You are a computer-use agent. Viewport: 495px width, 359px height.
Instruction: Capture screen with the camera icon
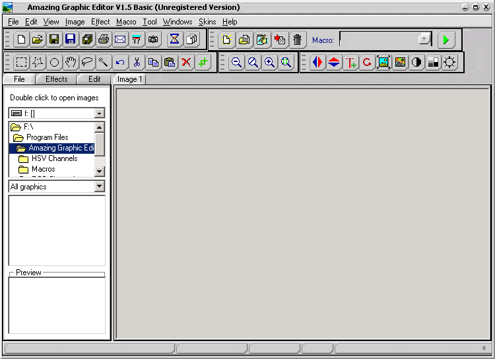click(153, 40)
